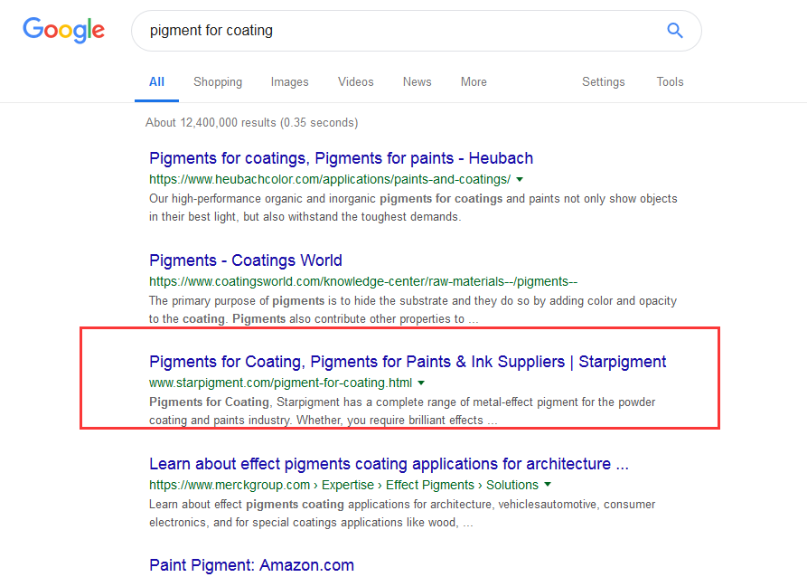Click the blue search magnifier icon

[675, 31]
